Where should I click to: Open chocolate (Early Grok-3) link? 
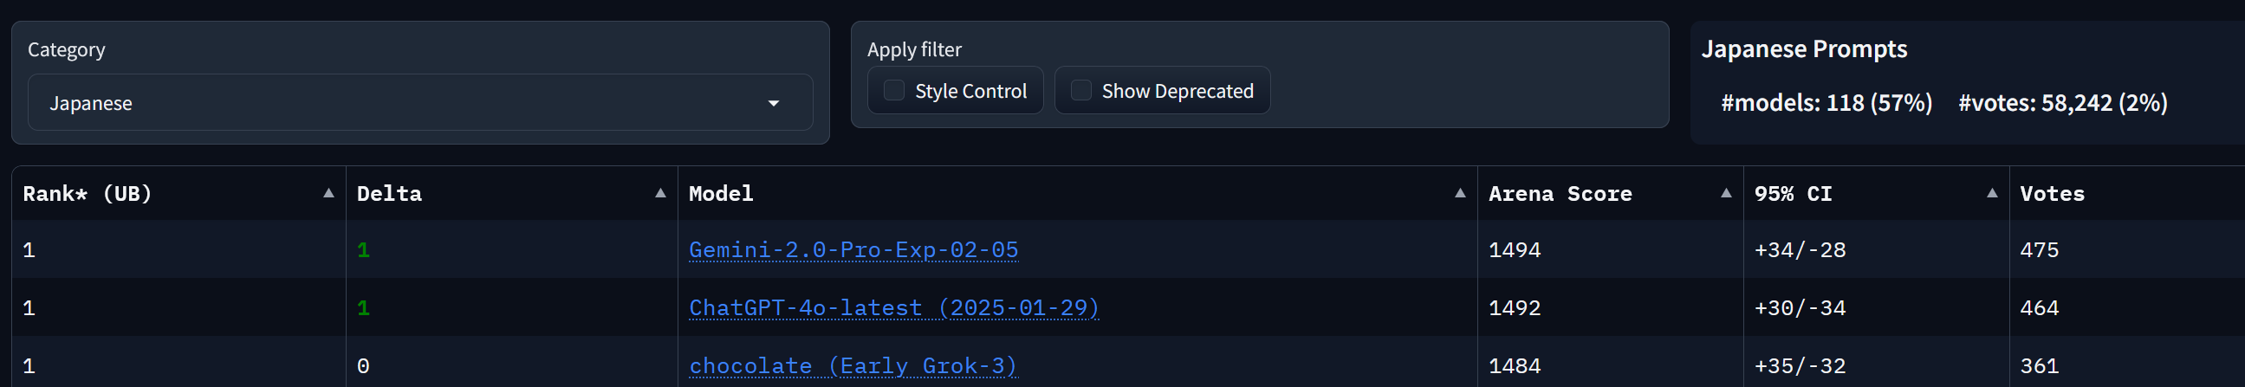pyautogui.click(x=853, y=366)
